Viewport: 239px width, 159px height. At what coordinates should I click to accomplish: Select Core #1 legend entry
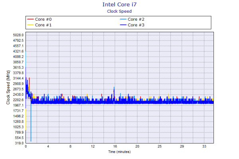pyautogui.click(x=39, y=25)
